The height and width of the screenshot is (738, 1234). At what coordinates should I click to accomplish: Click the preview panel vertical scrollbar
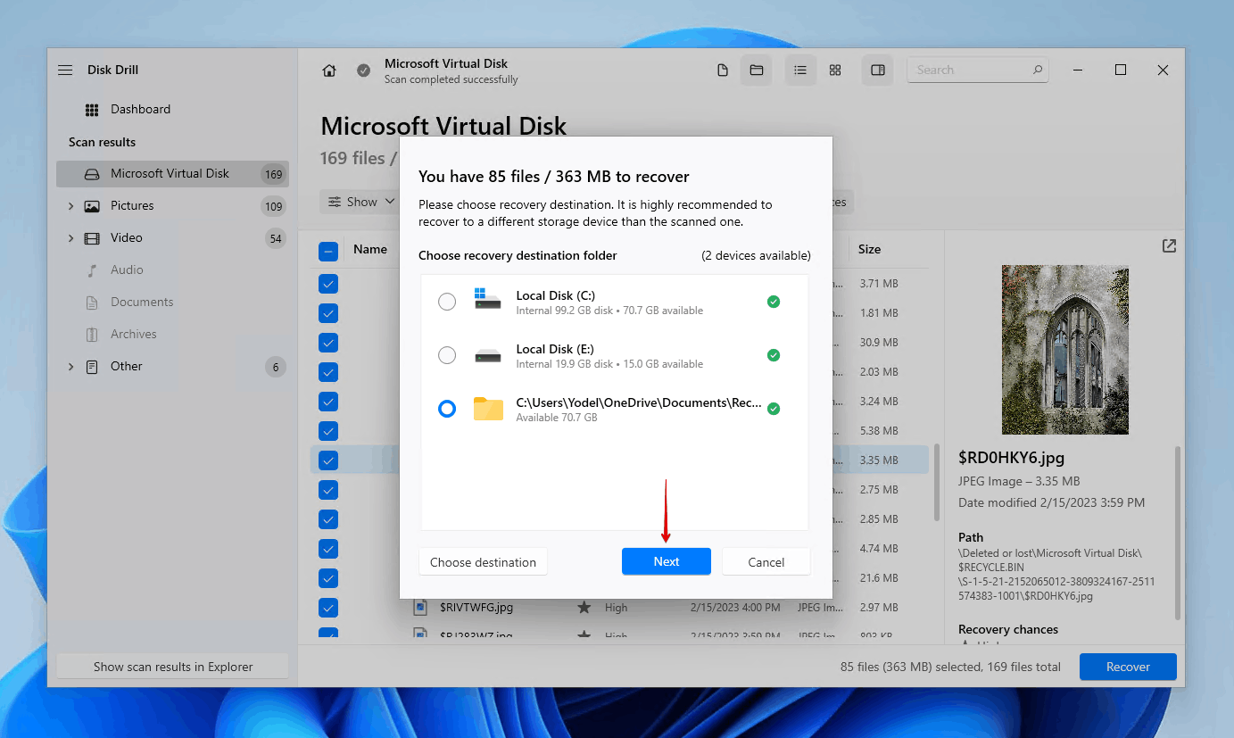[1180, 534]
